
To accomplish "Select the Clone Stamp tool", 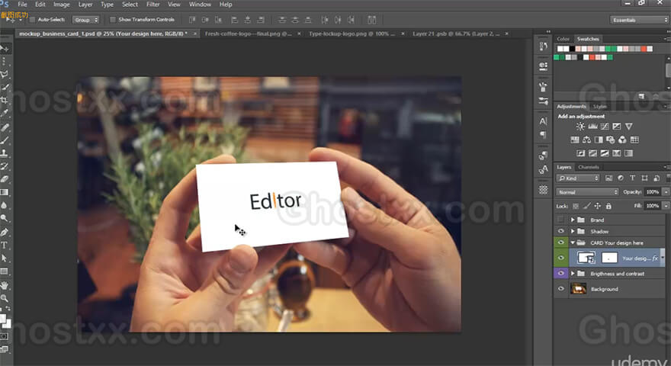I will click(5, 152).
